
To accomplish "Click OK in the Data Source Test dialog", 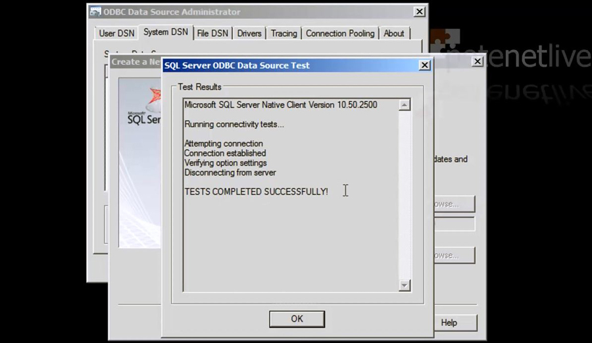I will [x=297, y=319].
